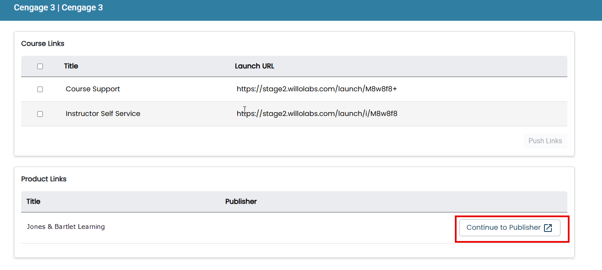Click the Cengage 3 | Cengage 3 page heading

[x=58, y=7]
